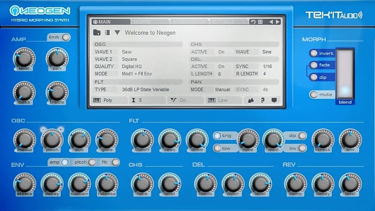Click the preset bank list icon
The height and width of the screenshot is (211, 375).
107,32
